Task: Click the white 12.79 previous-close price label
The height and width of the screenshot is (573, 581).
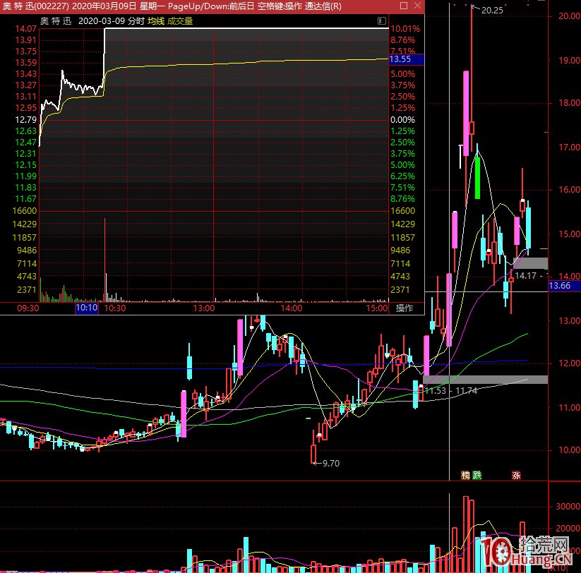Action: [26, 120]
